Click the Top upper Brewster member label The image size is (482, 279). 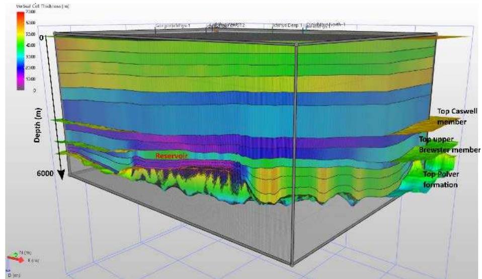(x=449, y=144)
